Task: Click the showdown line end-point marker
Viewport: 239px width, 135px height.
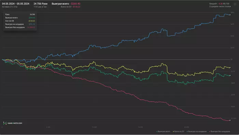Action: (230, 15)
